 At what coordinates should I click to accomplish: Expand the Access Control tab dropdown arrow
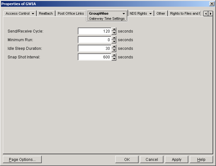pos(33,14)
